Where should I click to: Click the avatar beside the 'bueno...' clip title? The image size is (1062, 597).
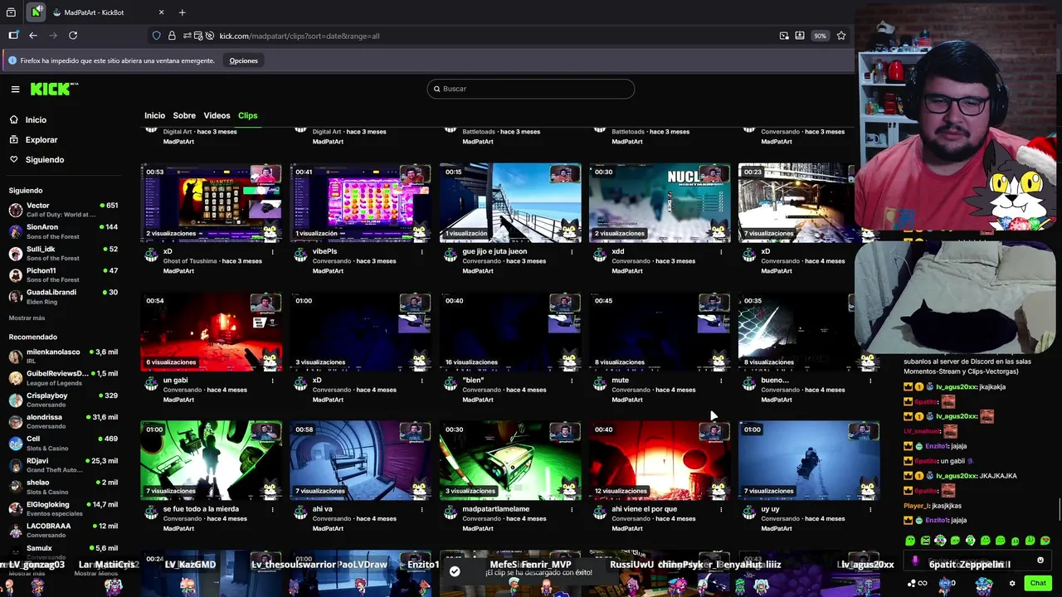point(749,383)
